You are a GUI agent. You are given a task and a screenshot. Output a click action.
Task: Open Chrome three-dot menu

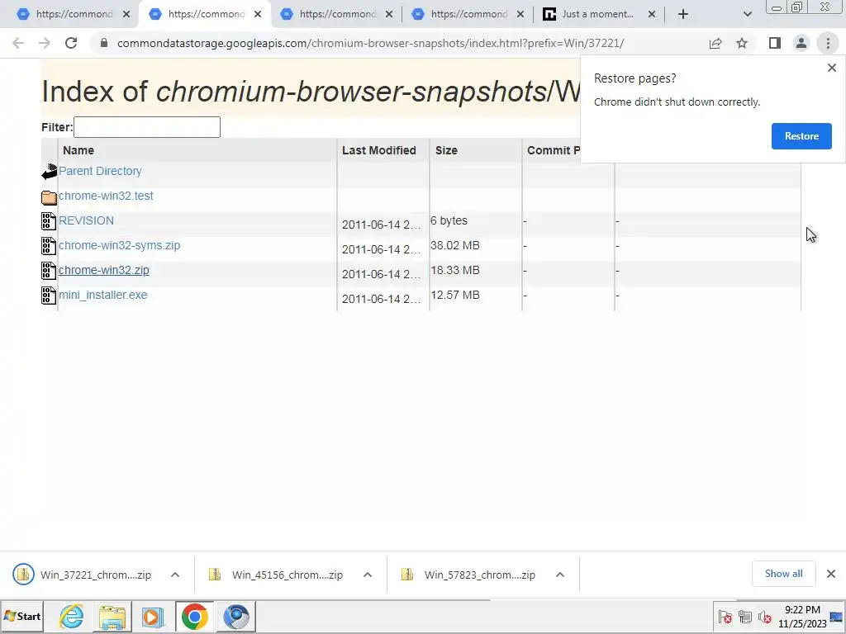tap(828, 43)
